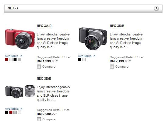
Task: Tick the Compare checkbox for NEX-3A/R
Action: click(x=39, y=67)
